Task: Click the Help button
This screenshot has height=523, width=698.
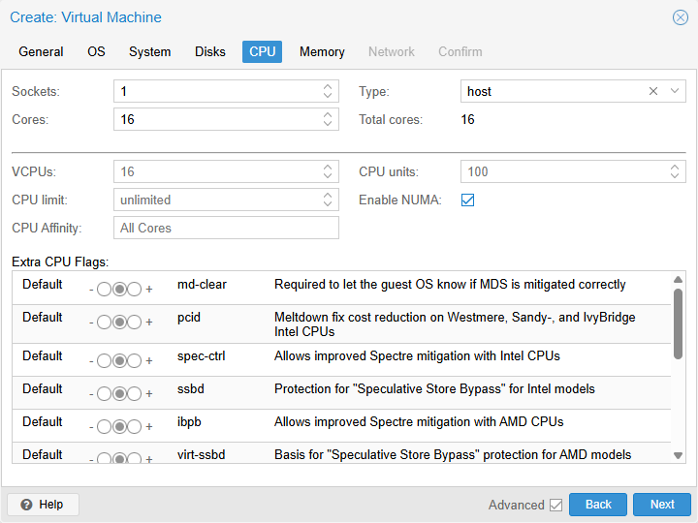Action: tap(43, 505)
